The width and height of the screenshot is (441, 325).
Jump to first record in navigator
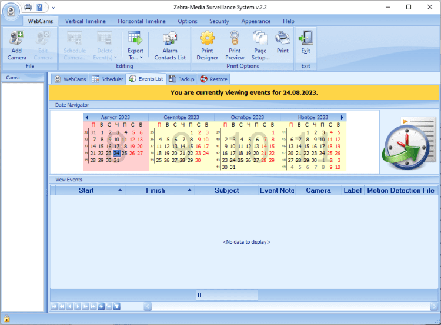pyautogui.click(x=54, y=306)
